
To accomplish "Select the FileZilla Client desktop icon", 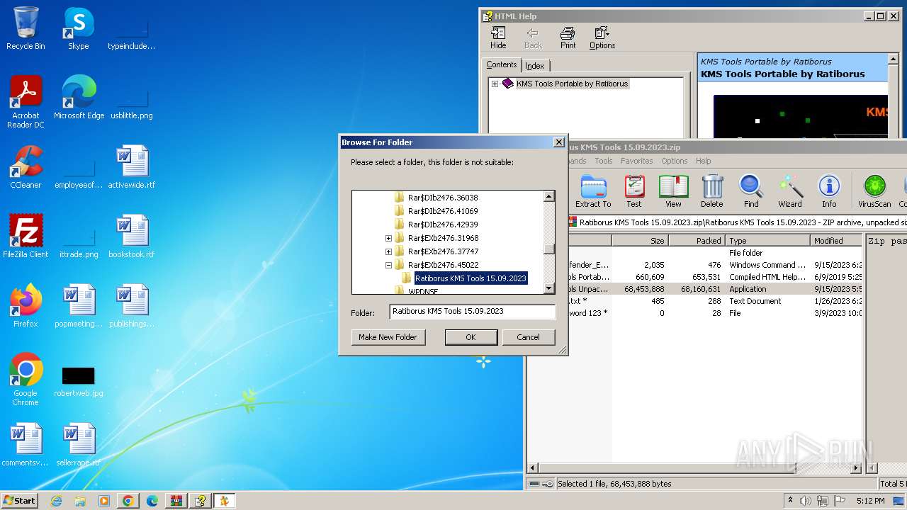I will 26,237.
